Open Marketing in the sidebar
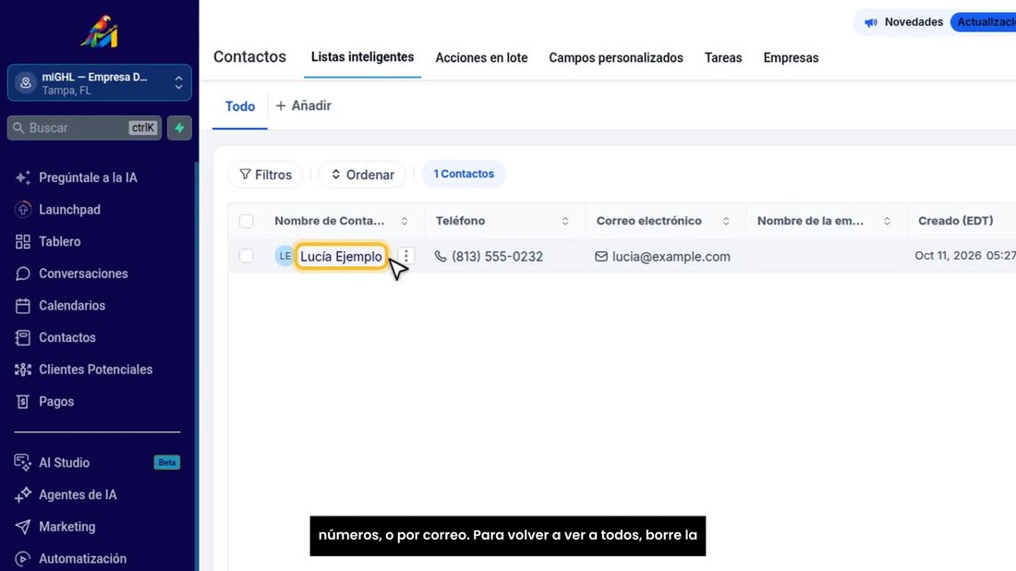The image size is (1016, 571). pyautogui.click(x=55, y=527)
